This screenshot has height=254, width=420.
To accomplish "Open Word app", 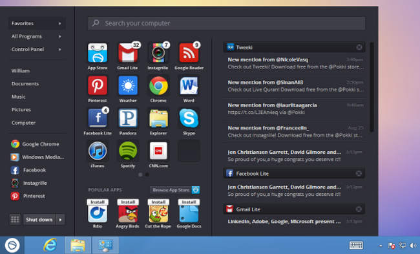I will [x=189, y=85].
